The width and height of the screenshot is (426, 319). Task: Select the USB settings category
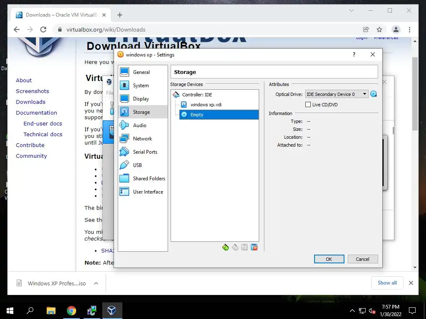point(143,165)
